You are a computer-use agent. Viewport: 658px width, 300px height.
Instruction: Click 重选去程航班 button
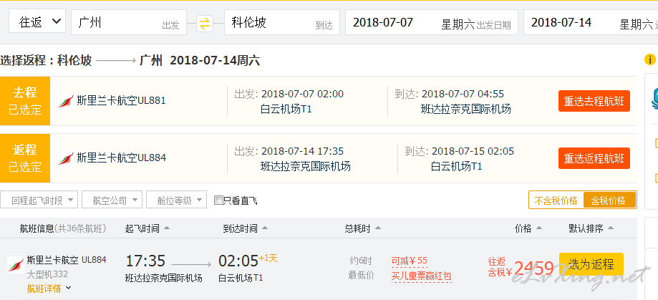(594, 101)
